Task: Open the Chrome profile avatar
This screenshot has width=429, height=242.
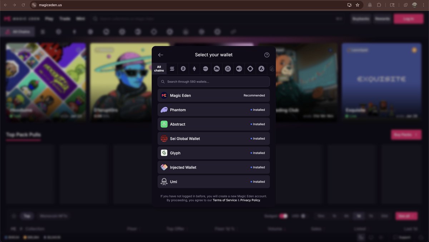Action: click(x=415, y=5)
